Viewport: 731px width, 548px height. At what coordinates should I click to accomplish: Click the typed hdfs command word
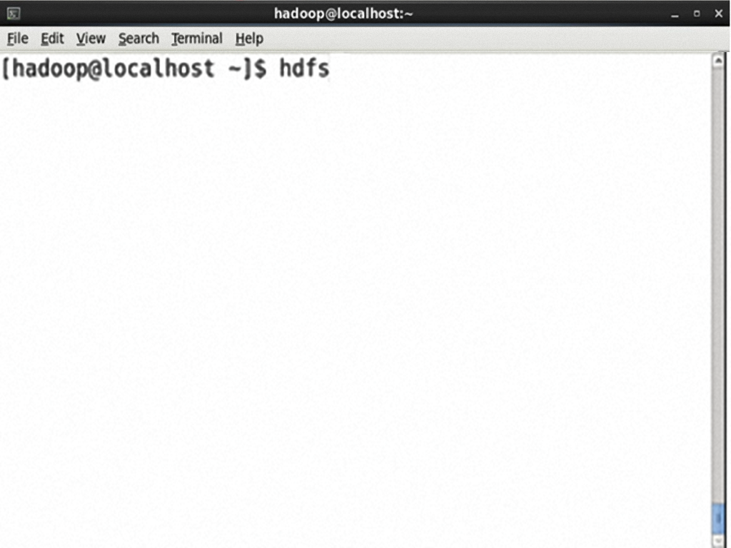click(x=304, y=68)
